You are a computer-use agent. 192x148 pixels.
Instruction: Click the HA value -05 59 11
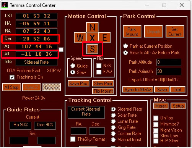36,24
